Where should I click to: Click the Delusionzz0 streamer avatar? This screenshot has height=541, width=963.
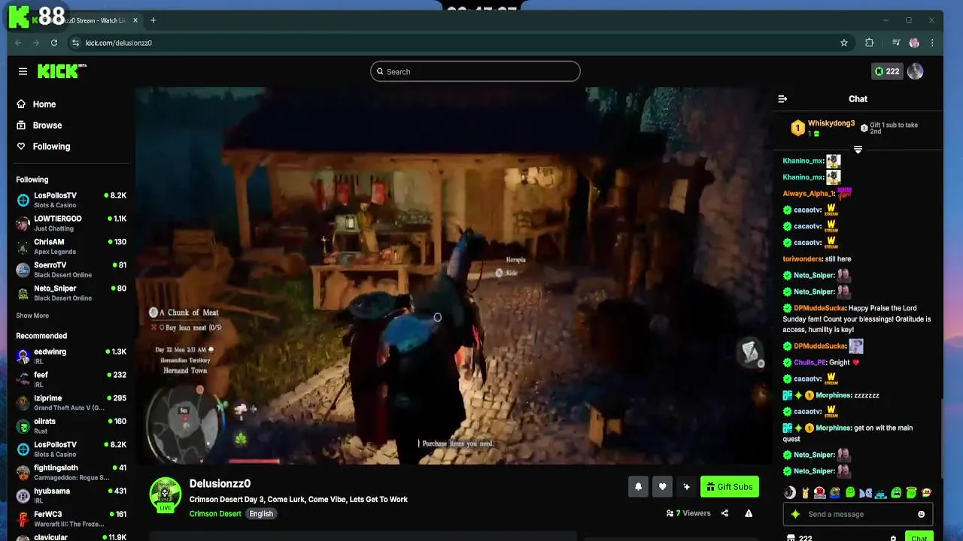point(166,494)
